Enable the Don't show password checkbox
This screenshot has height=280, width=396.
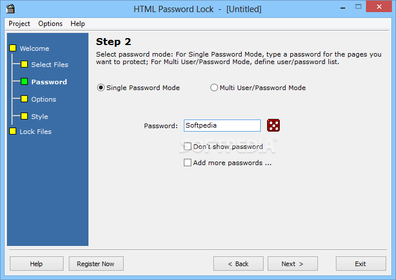click(187, 146)
